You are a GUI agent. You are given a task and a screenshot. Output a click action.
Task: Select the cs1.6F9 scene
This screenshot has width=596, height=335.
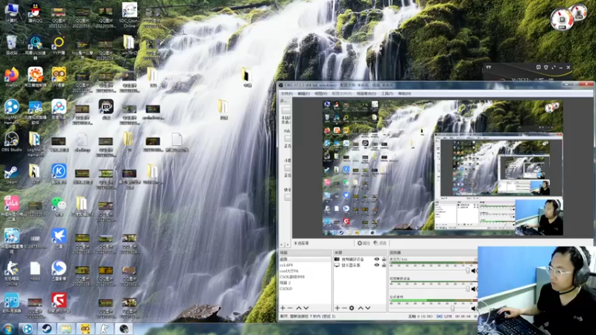point(305,265)
